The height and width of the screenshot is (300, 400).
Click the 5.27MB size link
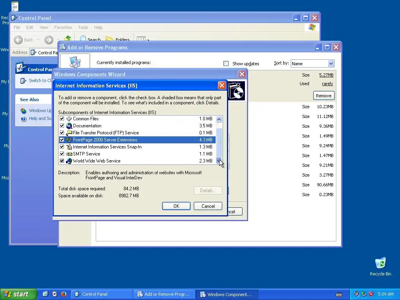pyautogui.click(x=326, y=75)
